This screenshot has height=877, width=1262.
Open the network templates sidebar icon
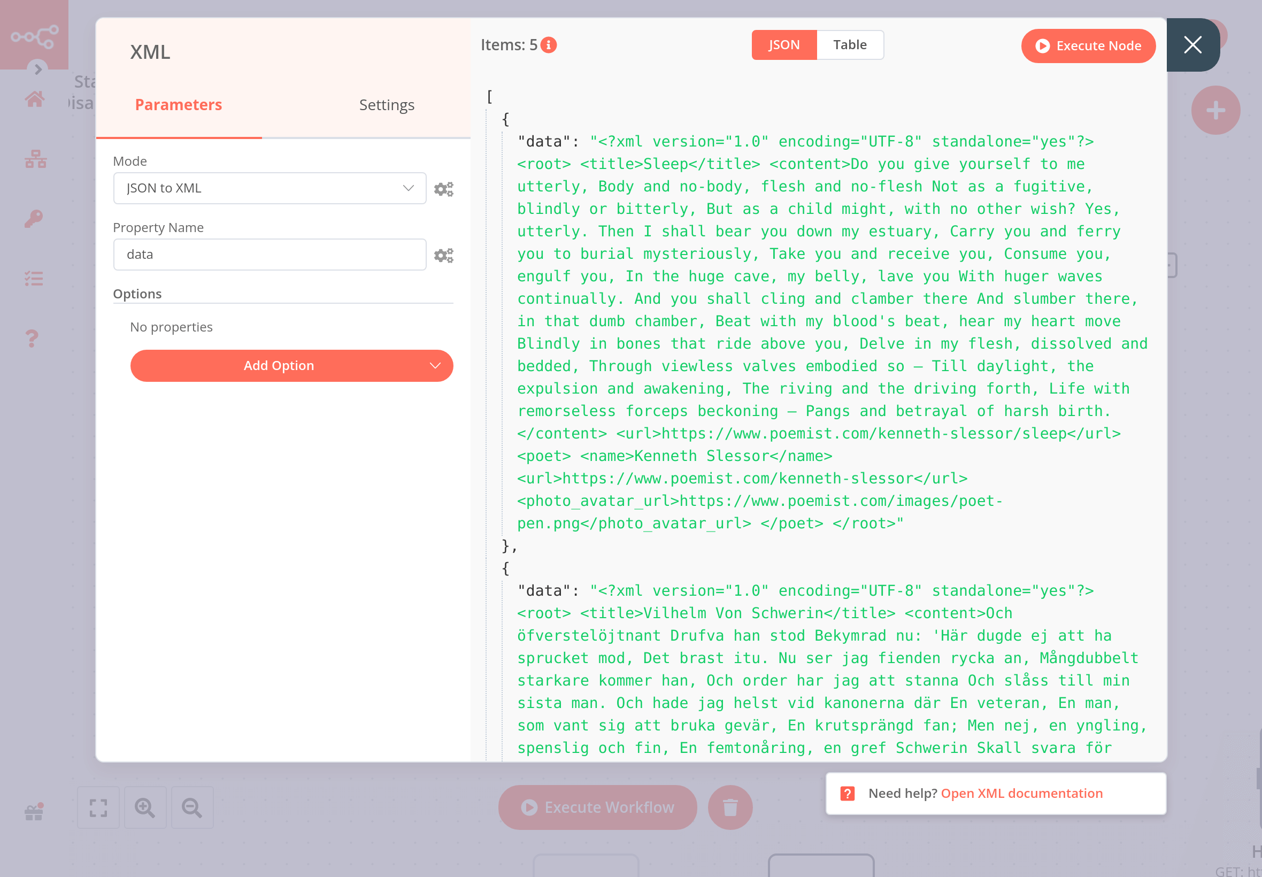pyautogui.click(x=35, y=159)
